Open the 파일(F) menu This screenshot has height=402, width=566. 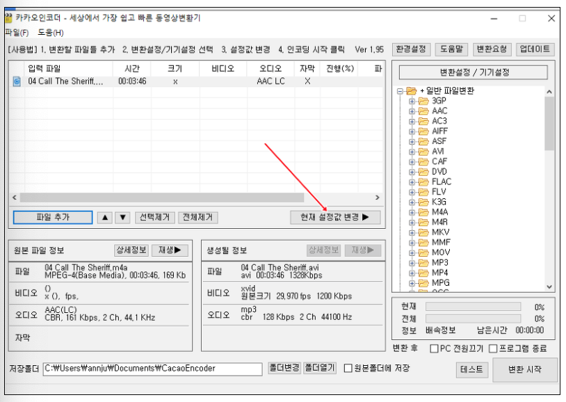[17, 33]
